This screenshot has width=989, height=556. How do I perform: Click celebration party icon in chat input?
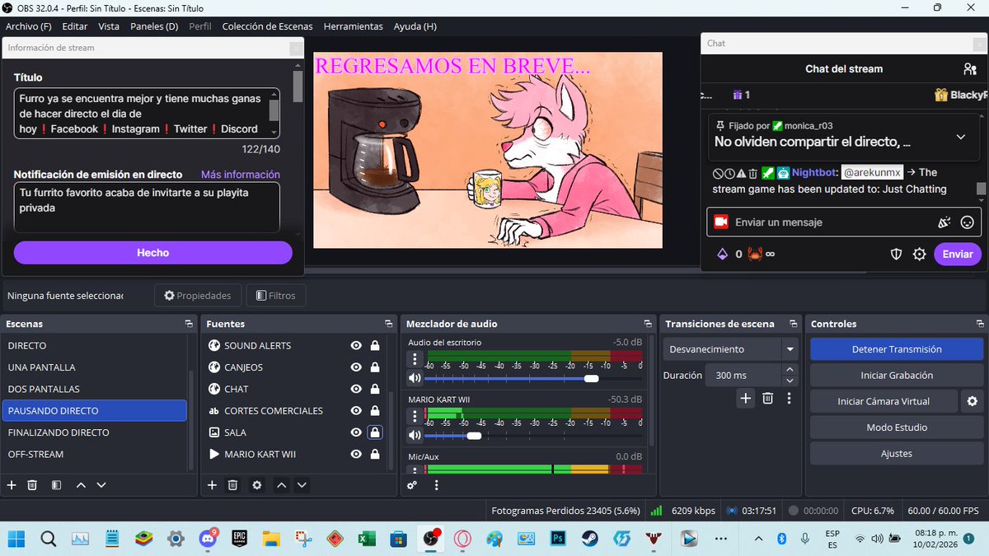[x=944, y=222]
